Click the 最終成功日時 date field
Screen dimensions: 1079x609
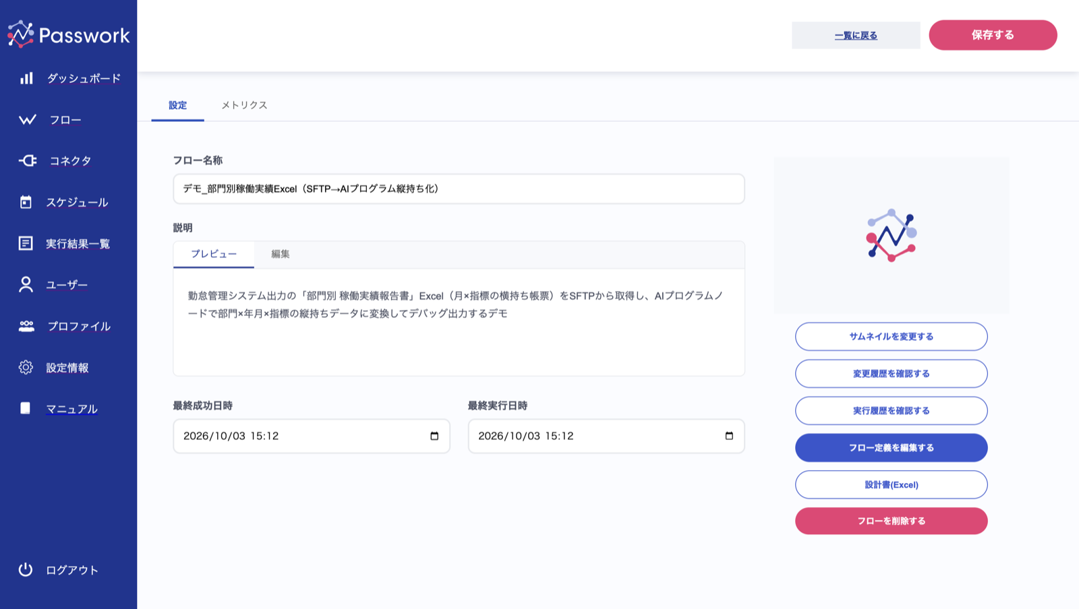312,436
